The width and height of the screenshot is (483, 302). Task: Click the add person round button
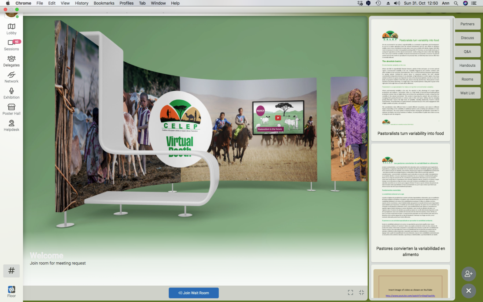pos(469,274)
